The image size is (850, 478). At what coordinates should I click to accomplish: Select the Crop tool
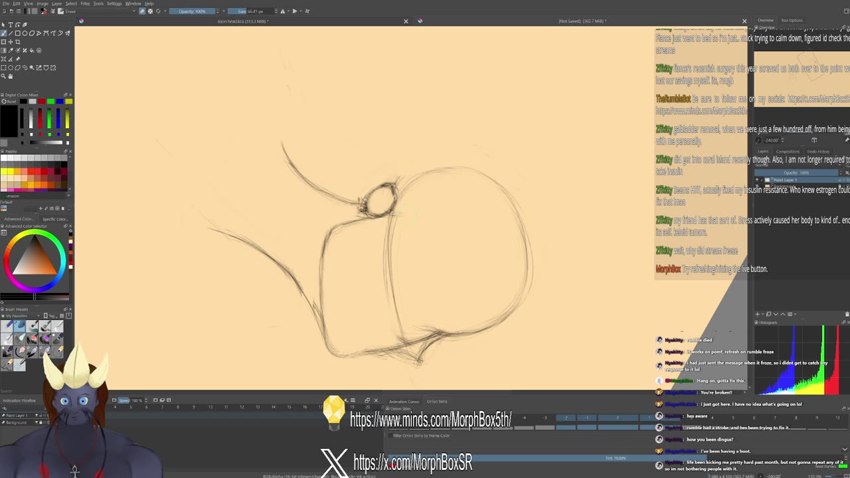click(18, 42)
